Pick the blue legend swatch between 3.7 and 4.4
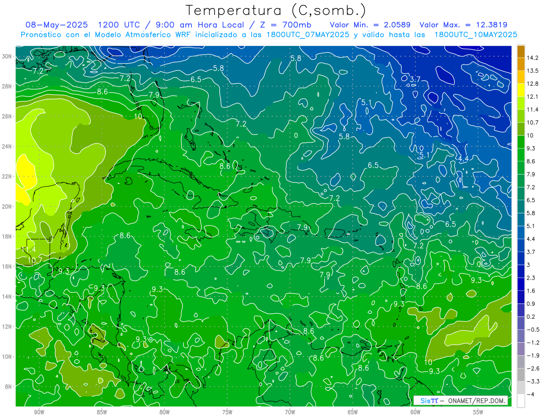Viewport: 542px width, 418px height. click(521, 245)
